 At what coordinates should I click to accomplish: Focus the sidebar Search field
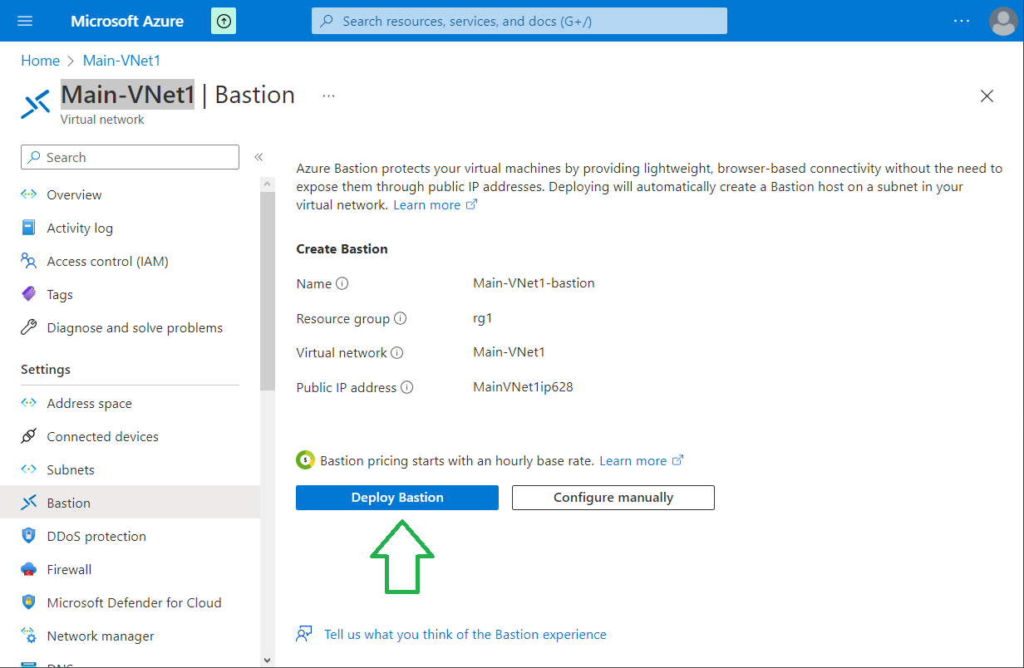130,157
